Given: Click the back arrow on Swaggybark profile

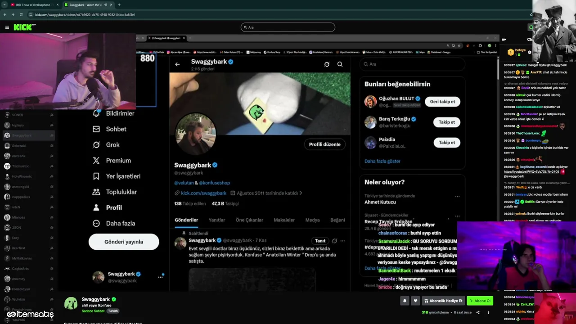Looking at the screenshot, I should [177, 64].
